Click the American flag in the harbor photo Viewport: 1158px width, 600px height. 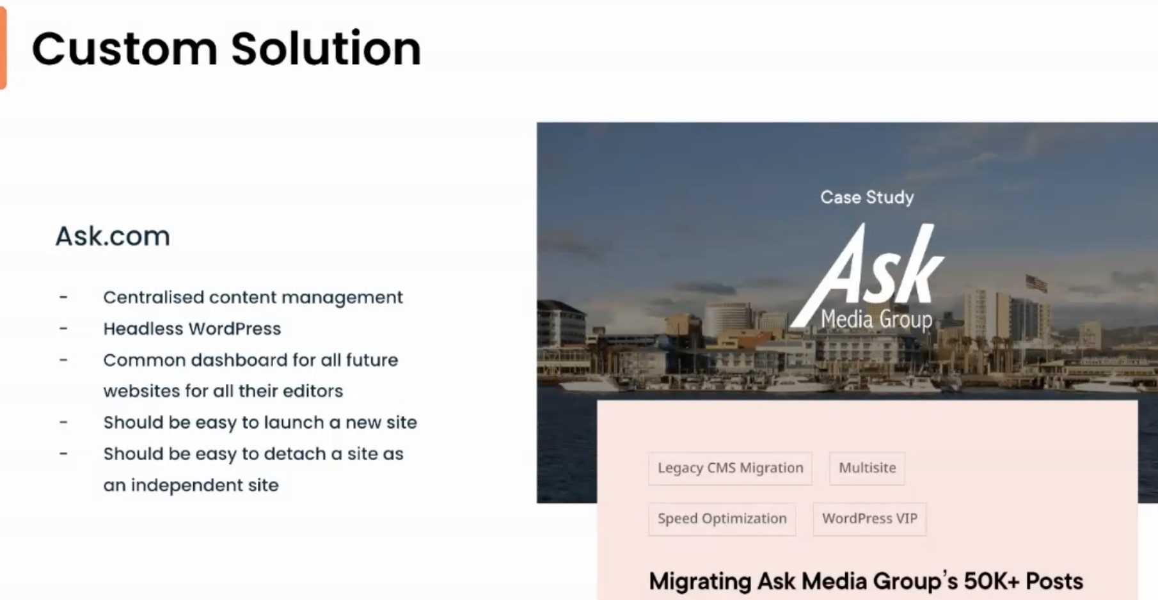tap(1036, 283)
